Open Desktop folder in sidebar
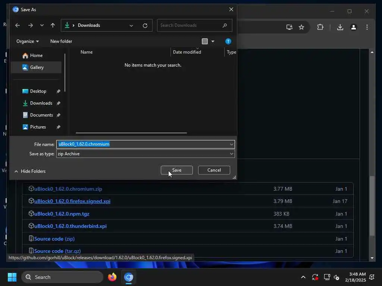The width and height of the screenshot is (382, 286). click(38, 91)
